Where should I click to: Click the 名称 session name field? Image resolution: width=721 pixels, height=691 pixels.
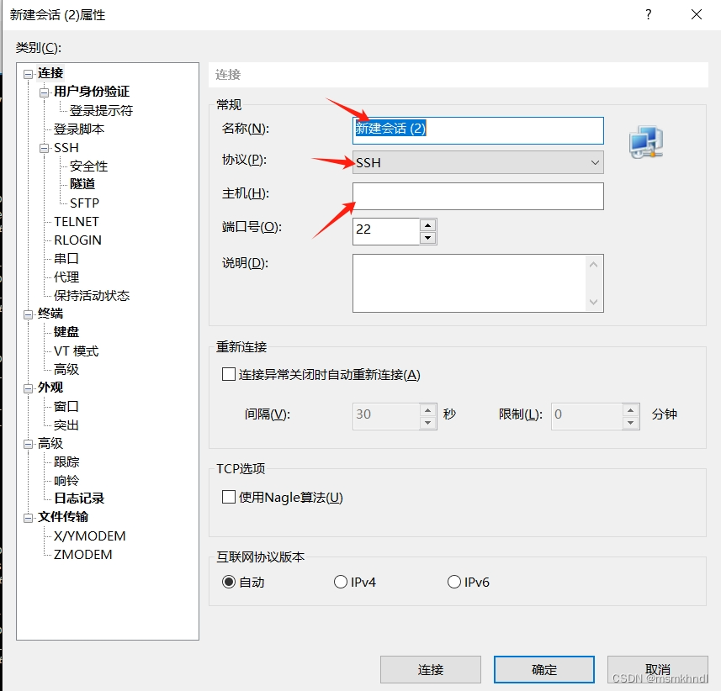pos(478,130)
